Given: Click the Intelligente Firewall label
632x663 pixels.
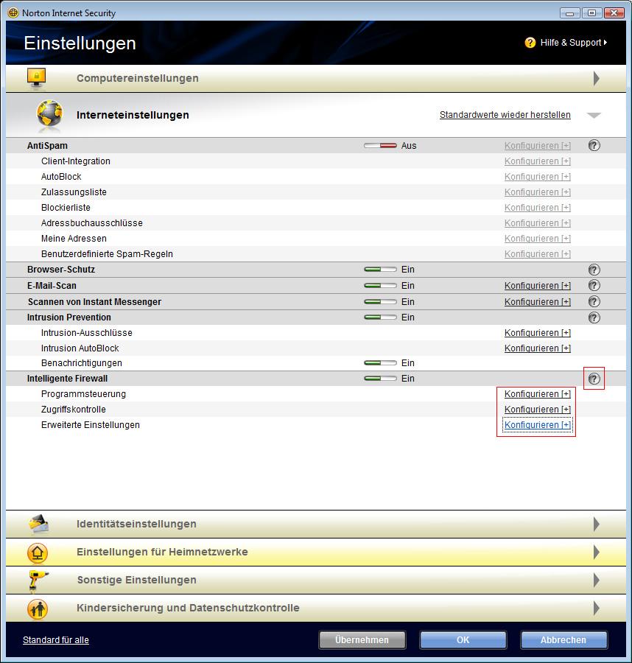Looking at the screenshot, I should pyautogui.click(x=67, y=379).
